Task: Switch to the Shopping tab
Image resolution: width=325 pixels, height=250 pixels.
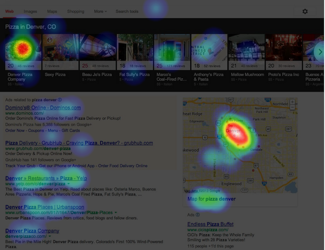Action: pyautogui.click(x=76, y=11)
